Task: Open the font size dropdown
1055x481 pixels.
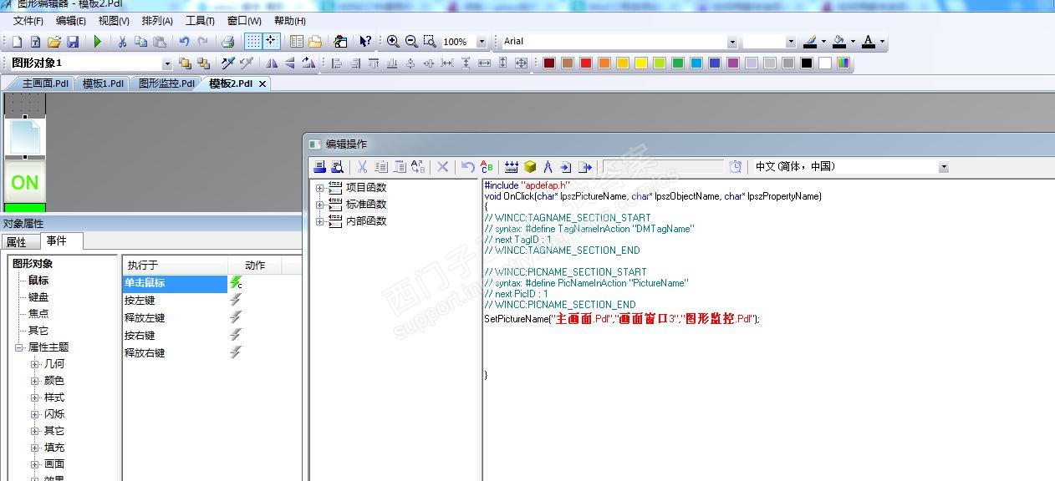Action: click(x=791, y=42)
